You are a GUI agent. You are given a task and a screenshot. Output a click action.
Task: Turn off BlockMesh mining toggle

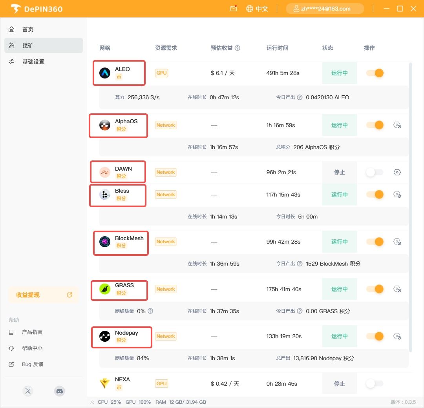(375, 242)
